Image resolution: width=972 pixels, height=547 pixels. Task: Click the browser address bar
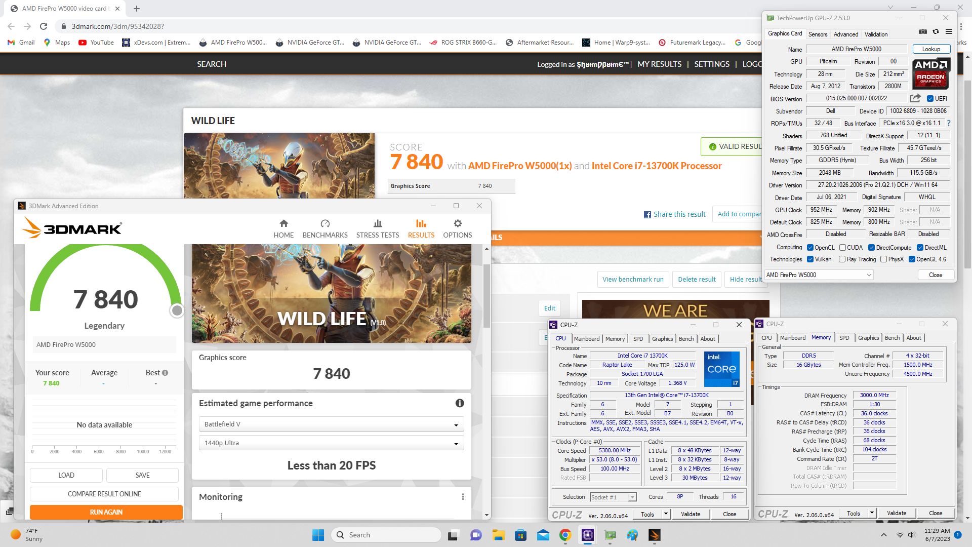[x=405, y=26]
